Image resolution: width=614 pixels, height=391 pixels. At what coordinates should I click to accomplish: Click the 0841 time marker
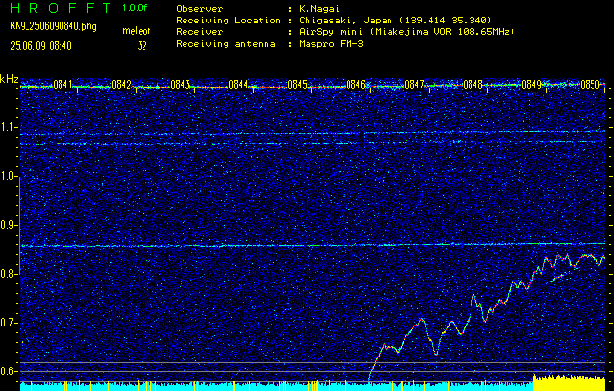pyautogui.click(x=62, y=84)
